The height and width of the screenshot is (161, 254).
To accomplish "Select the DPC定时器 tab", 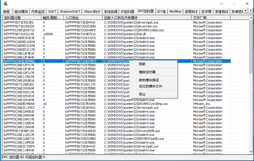I will (146, 11).
